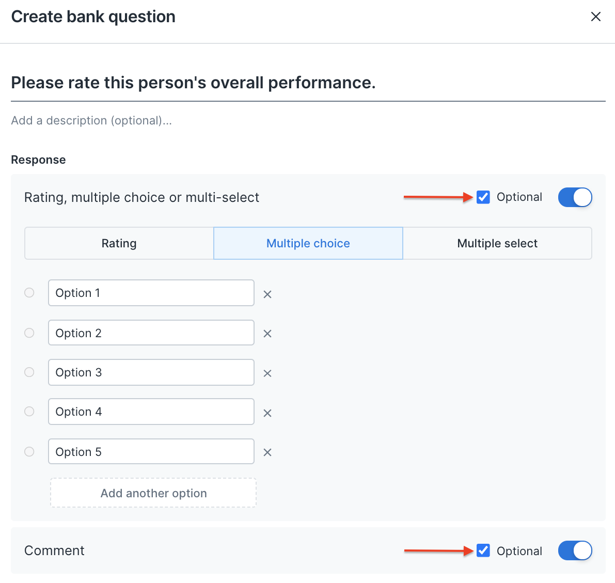This screenshot has height=583, width=615.
Task: Uncheck Optional for the Comment section
Action: pos(483,551)
